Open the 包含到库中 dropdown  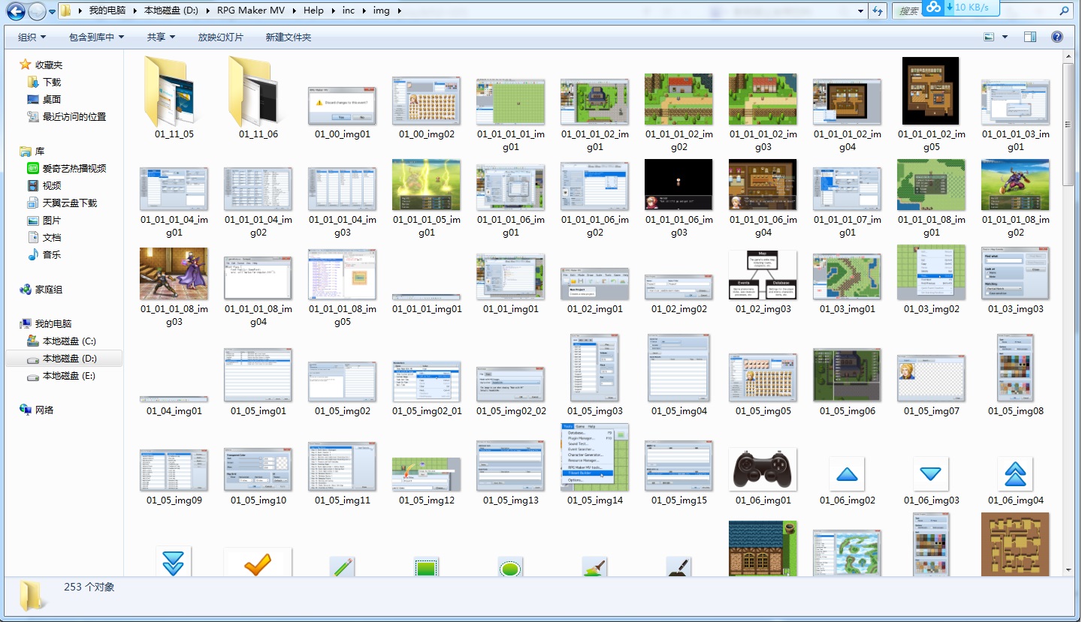click(96, 37)
